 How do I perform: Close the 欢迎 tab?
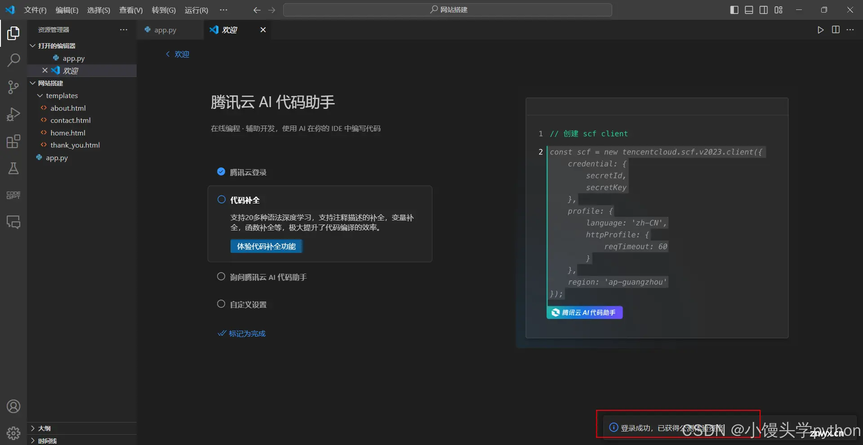(263, 30)
